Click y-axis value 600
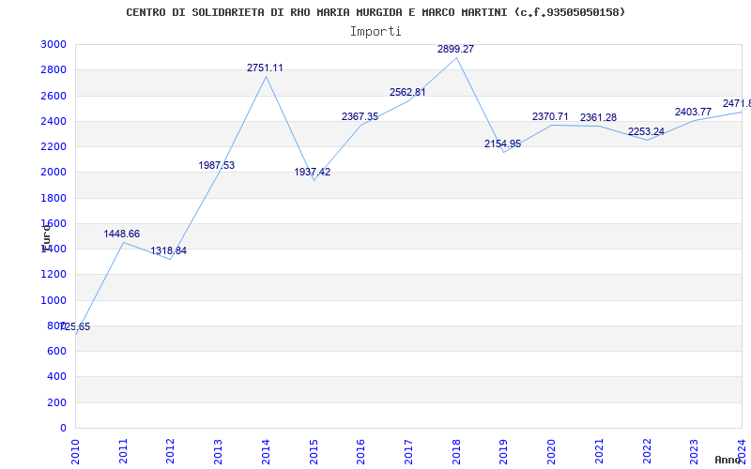751x469 pixels. tap(57, 351)
